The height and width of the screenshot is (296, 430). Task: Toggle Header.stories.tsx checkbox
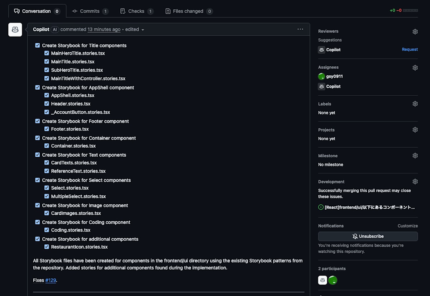click(x=47, y=104)
